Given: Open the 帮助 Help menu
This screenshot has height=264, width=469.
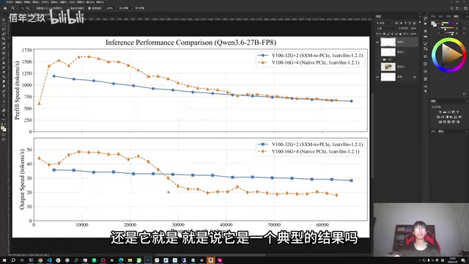Looking at the screenshot, I should [100, 2].
